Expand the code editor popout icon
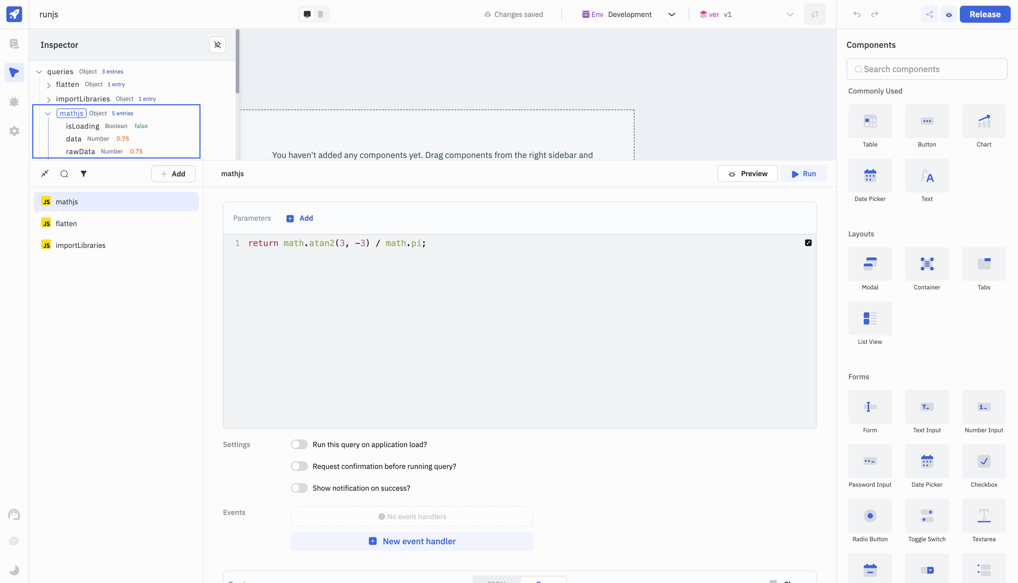1018x583 pixels. pyautogui.click(x=808, y=243)
